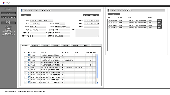Click the ログアウト button in sidebar

coord(8,23)
